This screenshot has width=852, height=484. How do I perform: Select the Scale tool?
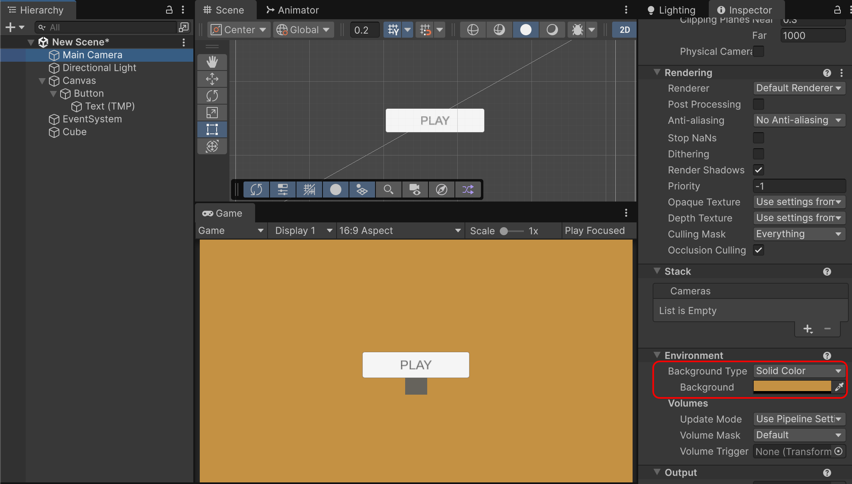tap(212, 113)
